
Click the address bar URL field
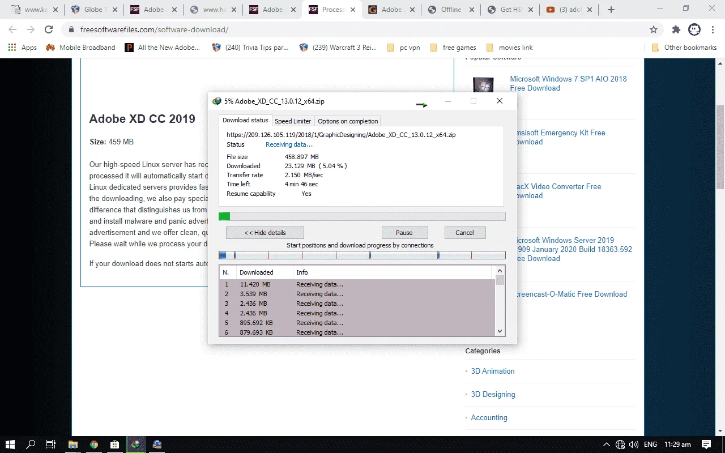click(x=362, y=29)
